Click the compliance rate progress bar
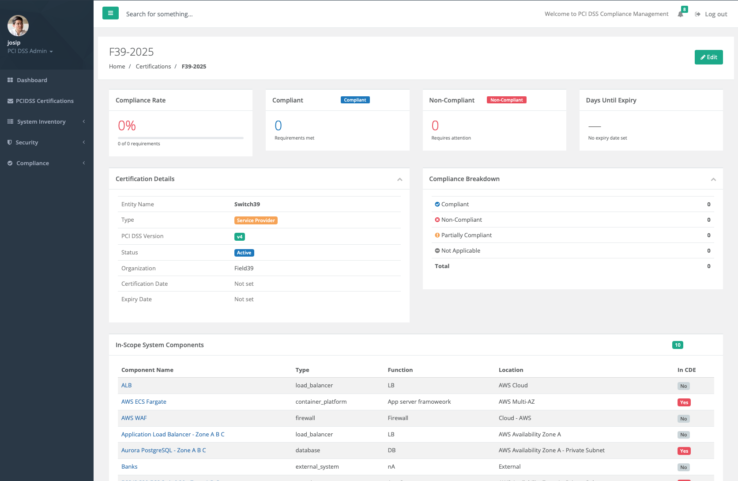The width and height of the screenshot is (738, 481). click(181, 138)
